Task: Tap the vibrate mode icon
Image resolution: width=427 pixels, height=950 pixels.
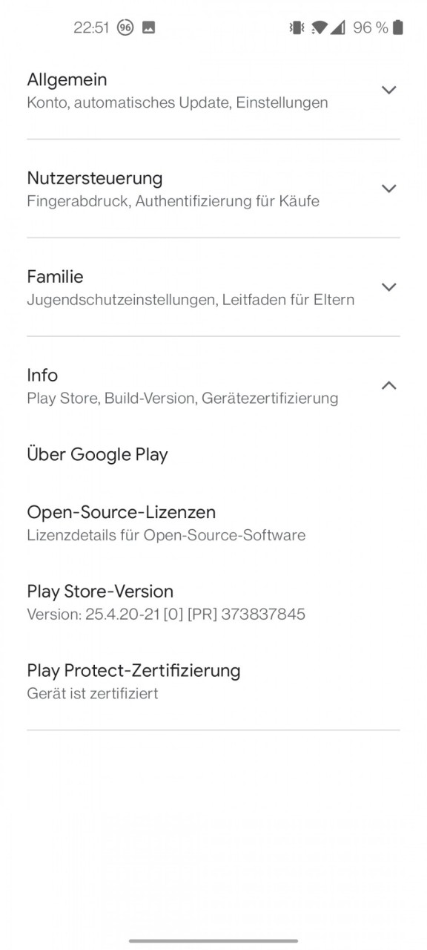Action: coord(297,27)
